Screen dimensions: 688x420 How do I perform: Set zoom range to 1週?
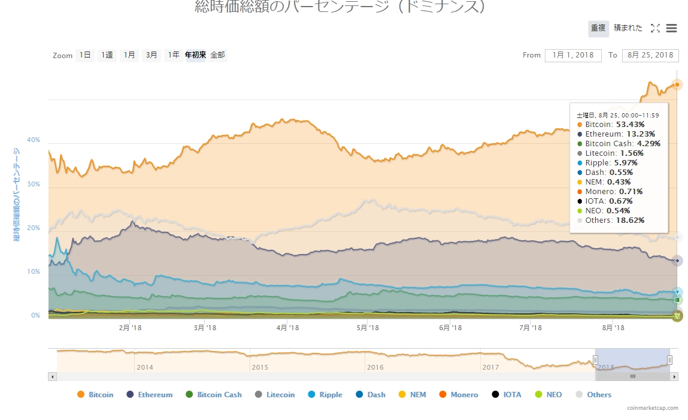[107, 55]
